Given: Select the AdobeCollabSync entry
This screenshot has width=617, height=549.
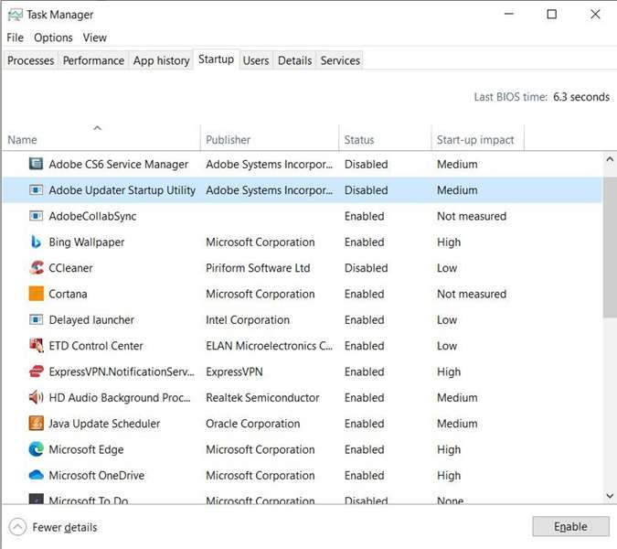Looking at the screenshot, I should (x=92, y=216).
